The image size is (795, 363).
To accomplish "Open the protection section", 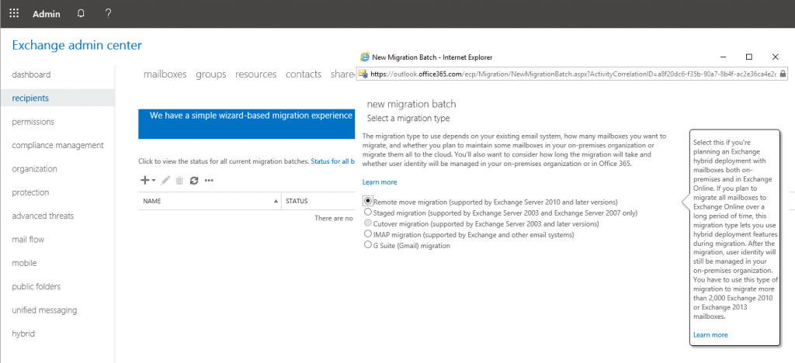I will click(30, 192).
